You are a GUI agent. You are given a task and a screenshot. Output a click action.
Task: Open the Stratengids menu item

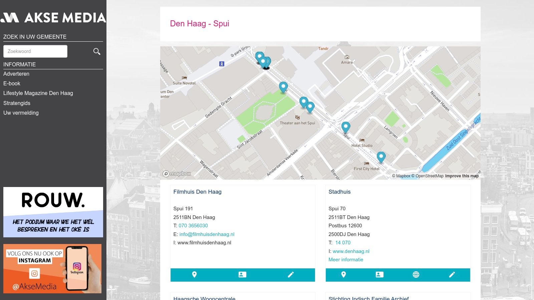coord(17,103)
